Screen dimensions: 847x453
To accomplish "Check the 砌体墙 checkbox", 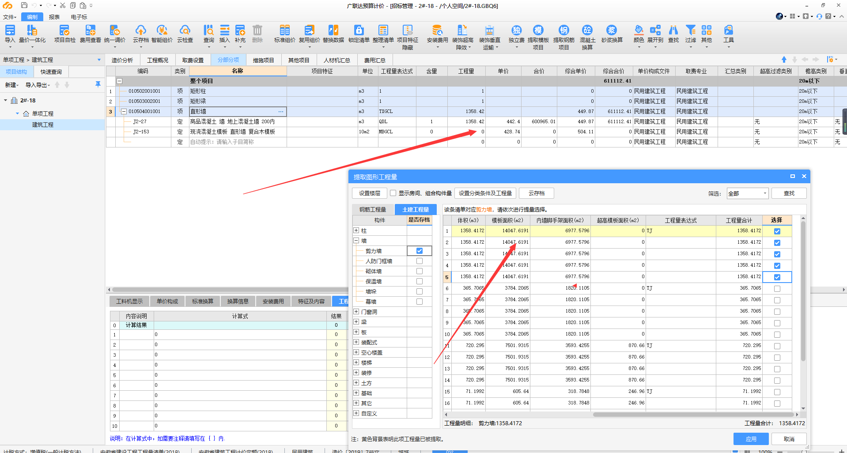I will [x=420, y=271].
